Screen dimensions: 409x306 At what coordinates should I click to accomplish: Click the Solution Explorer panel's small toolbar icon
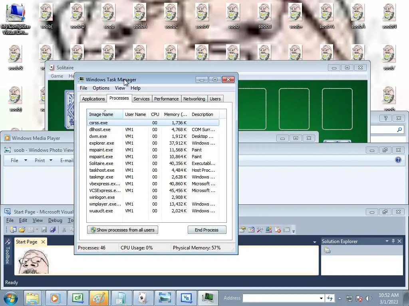click(x=327, y=250)
